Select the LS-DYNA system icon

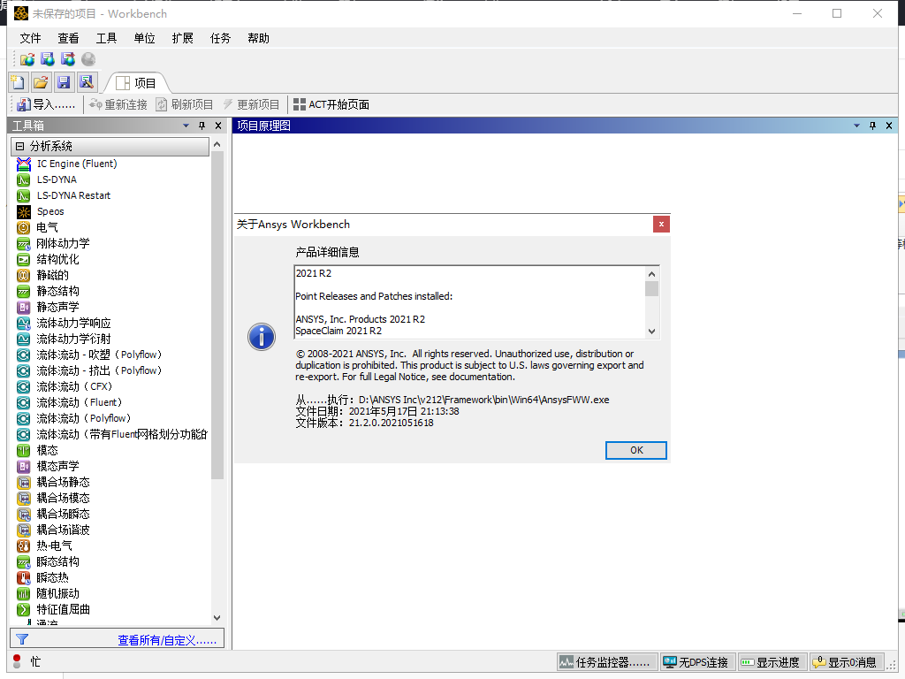[24, 180]
